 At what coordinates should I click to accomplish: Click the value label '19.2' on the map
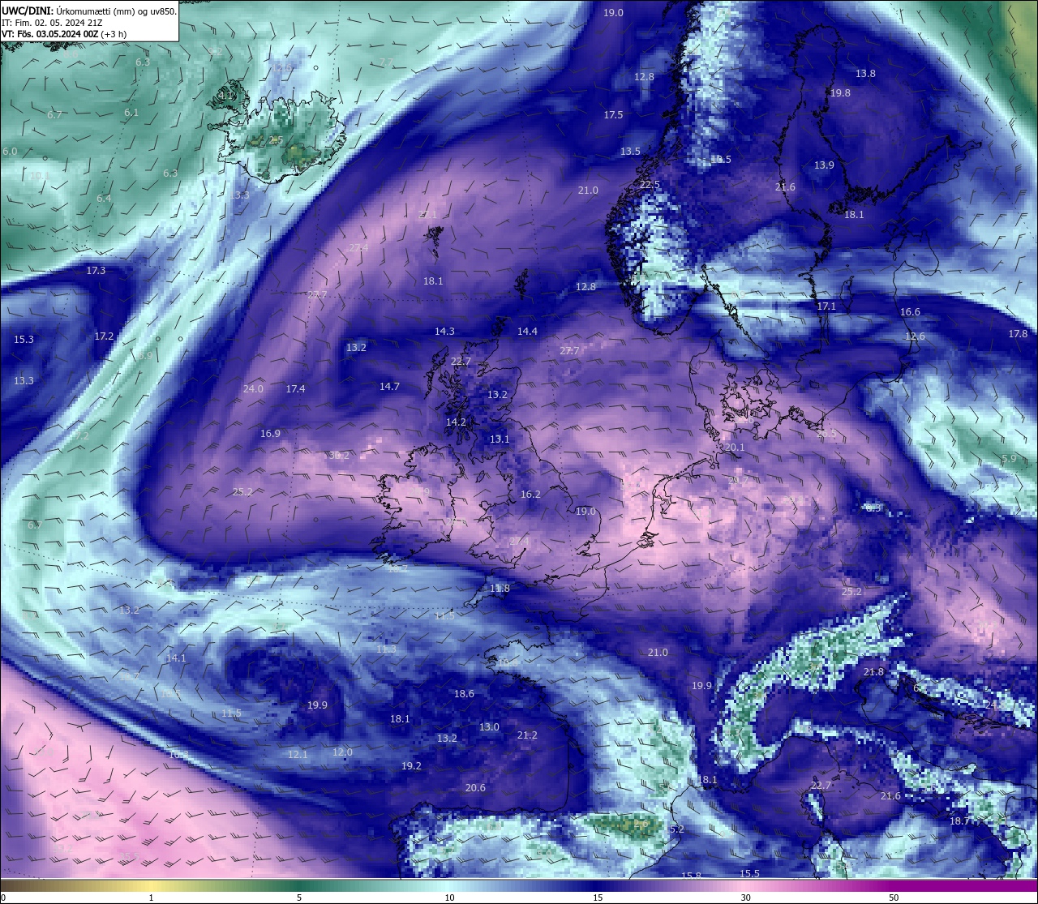411,766
